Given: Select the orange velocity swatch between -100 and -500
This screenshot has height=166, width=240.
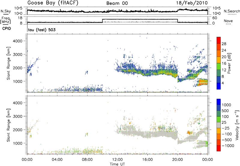Looking at the screenshot, I should pyautogui.click(x=219, y=137).
